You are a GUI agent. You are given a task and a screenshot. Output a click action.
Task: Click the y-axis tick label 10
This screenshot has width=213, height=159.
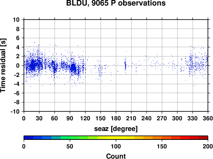click(x=16, y=20)
